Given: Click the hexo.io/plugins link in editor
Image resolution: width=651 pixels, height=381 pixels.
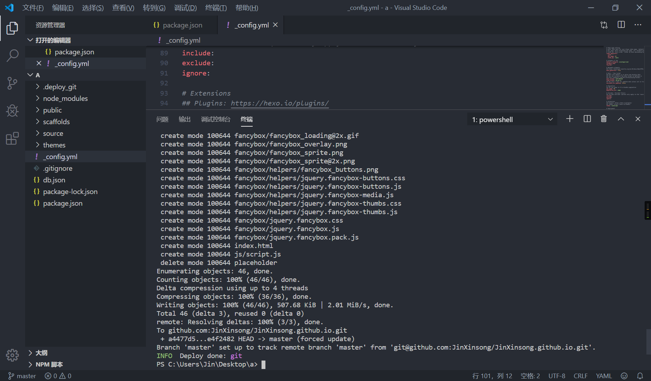Looking at the screenshot, I should pyautogui.click(x=280, y=103).
